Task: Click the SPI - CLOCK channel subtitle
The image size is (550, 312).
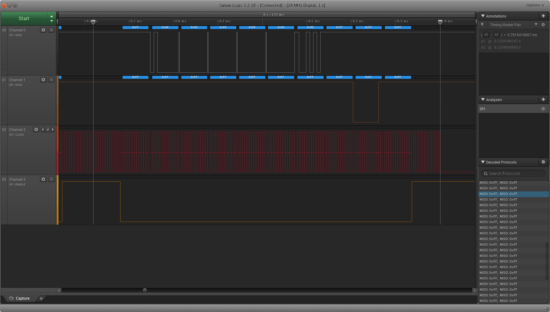Action: [17, 135]
